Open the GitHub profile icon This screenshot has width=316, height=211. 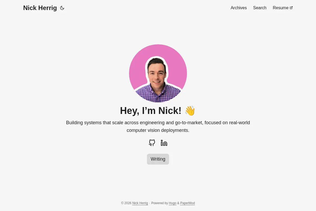pyautogui.click(x=152, y=143)
